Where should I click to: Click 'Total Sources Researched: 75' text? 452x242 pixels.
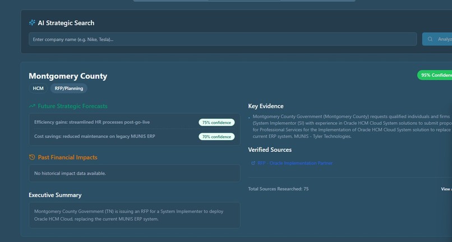click(x=278, y=189)
